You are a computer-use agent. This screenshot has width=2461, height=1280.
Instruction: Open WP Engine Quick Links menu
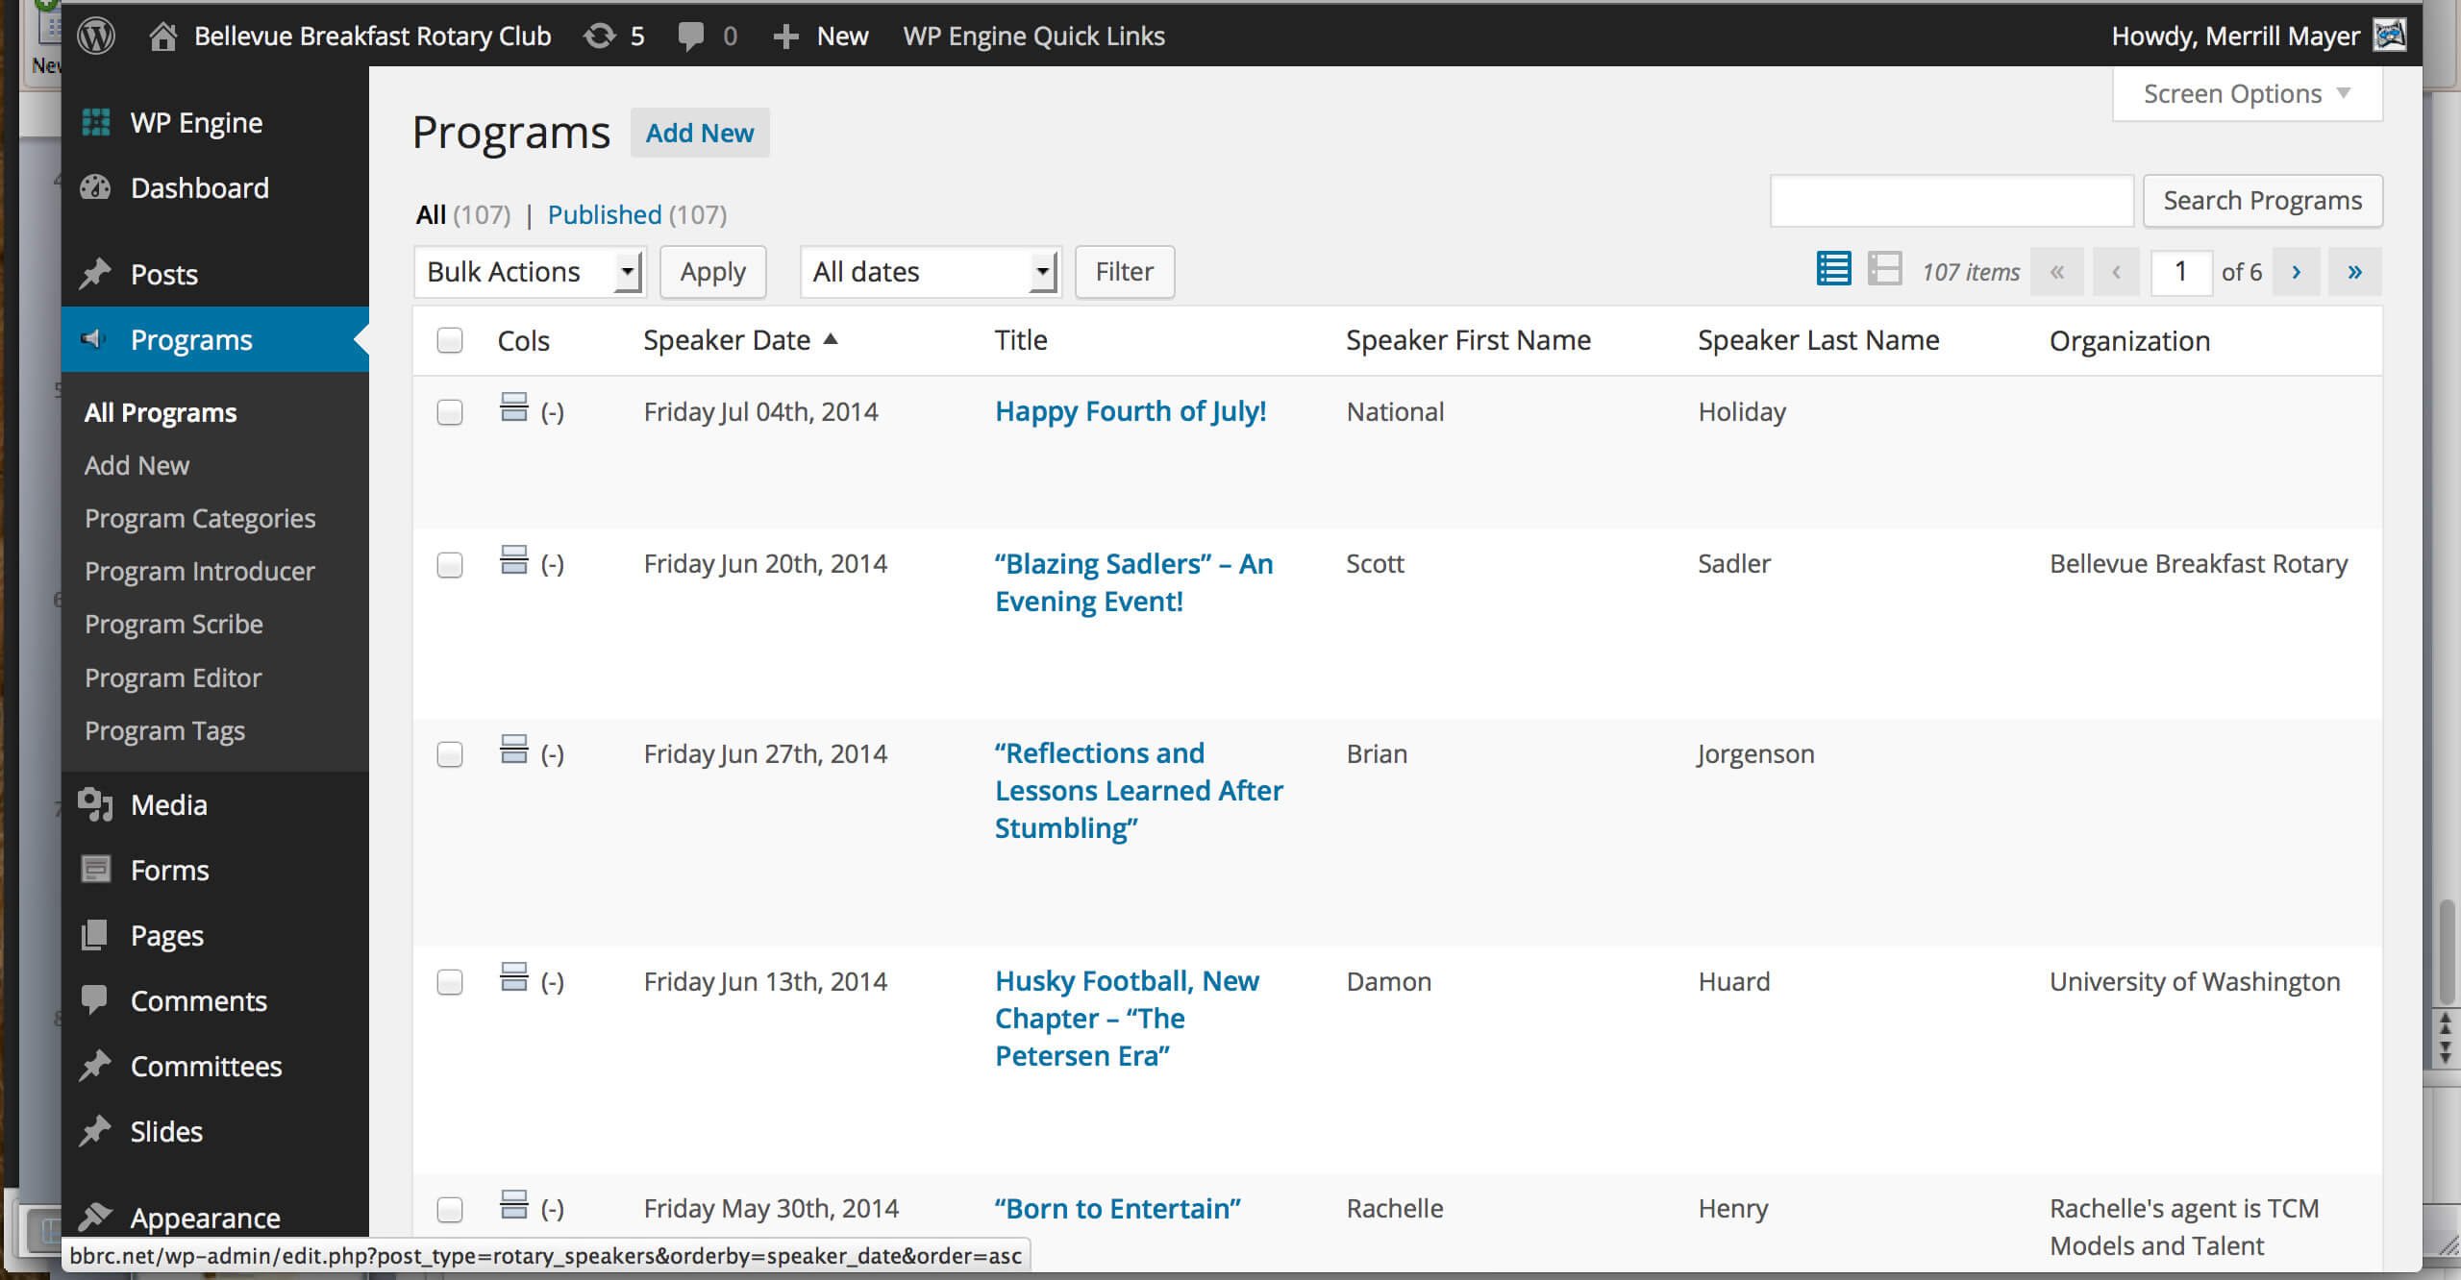(1033, 37)
